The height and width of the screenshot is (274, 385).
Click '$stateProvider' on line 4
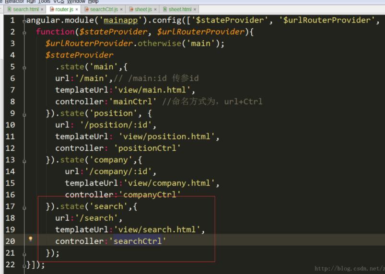click(79, 55)
